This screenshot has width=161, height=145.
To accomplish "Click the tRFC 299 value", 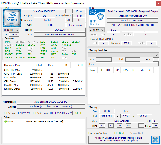I will (155, 125).
